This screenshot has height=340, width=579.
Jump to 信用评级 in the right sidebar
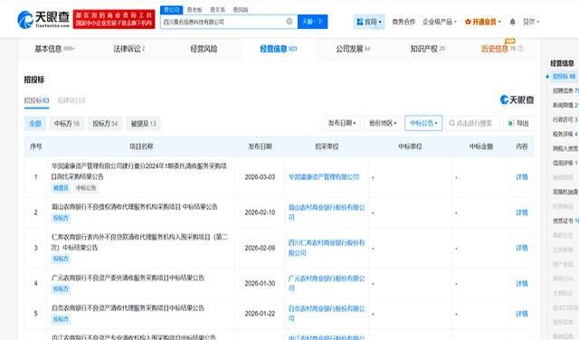tap(565, 163)
